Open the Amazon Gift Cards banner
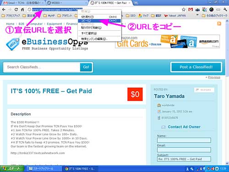Viewport: 229px width, 172px height. tap(167, 41)
